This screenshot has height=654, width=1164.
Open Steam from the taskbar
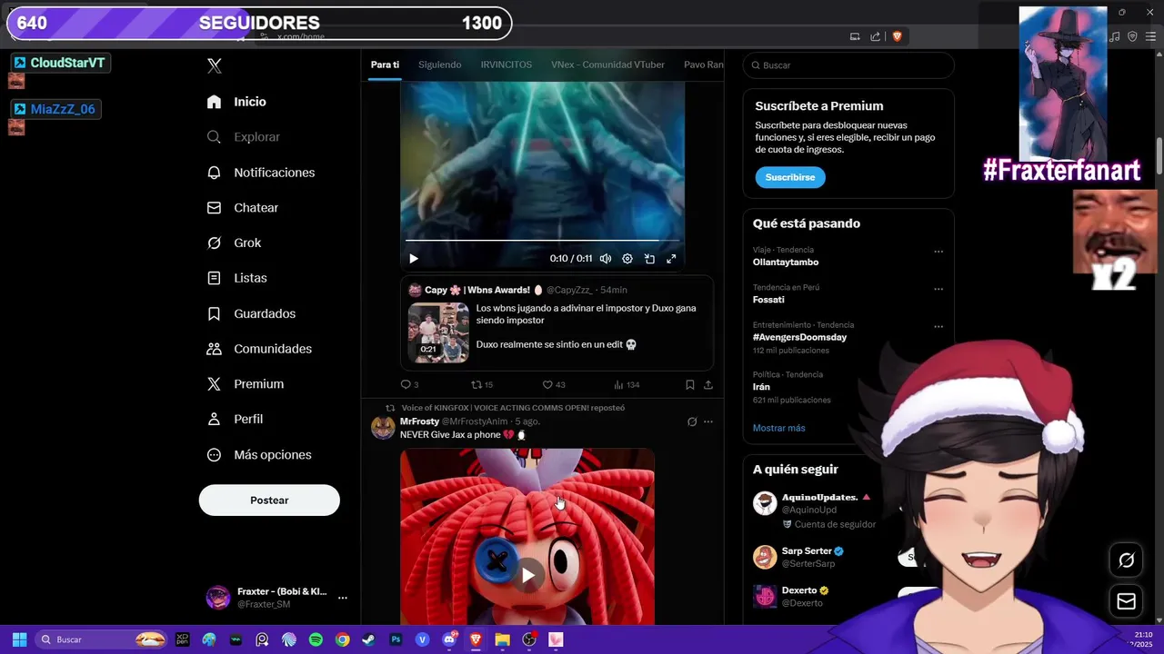pos(369,639)
